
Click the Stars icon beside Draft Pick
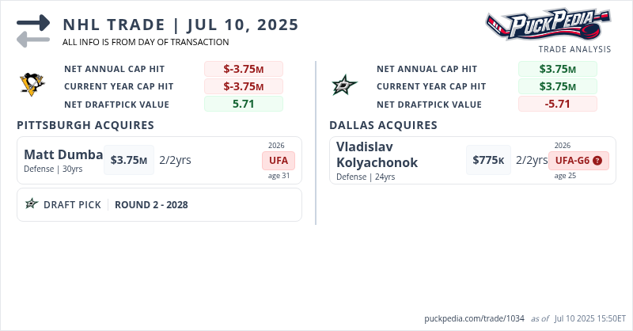(32, 204)
